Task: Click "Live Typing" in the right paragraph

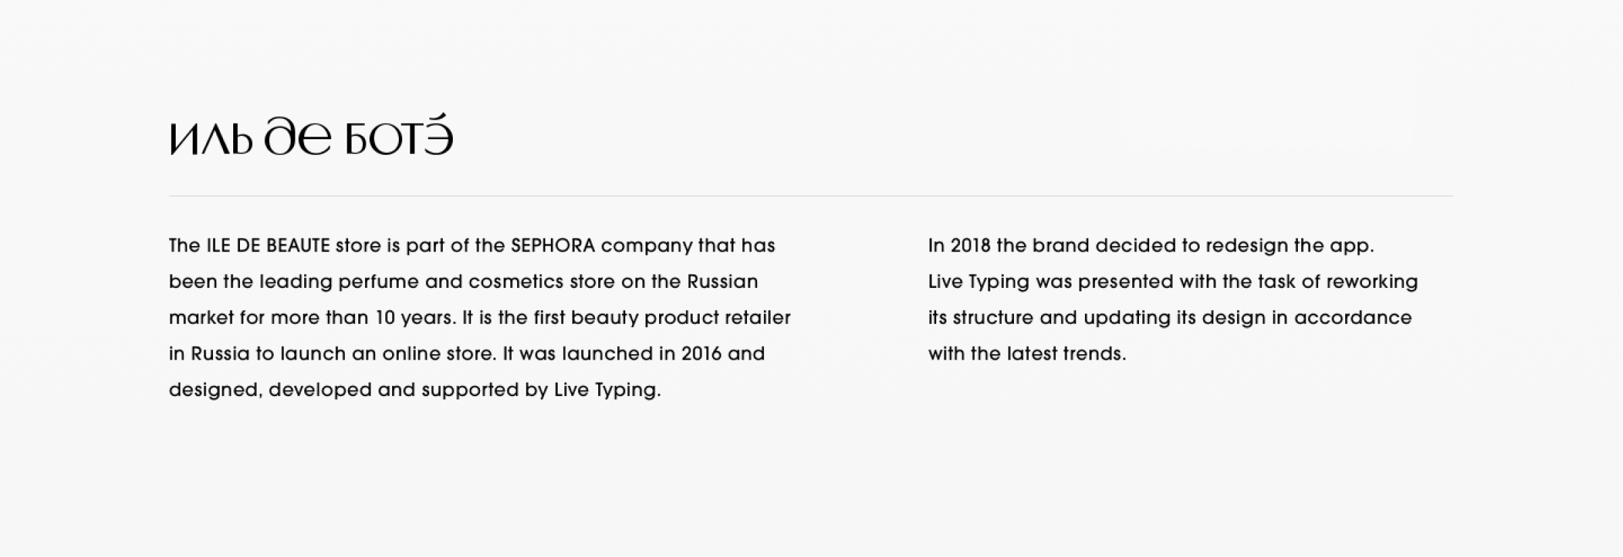Action: (978, 282)
